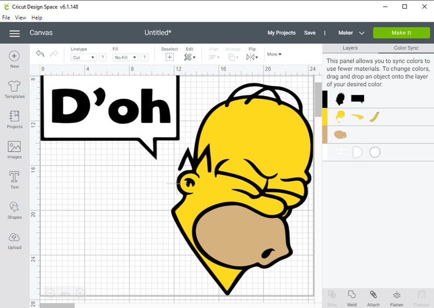The width and height of the screenshot is (434, 308).
Task: Open the No Fill dropdown
Action: coord(125,57)
